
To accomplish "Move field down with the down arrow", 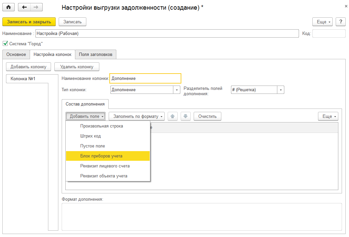I will [x=186, y=116].
